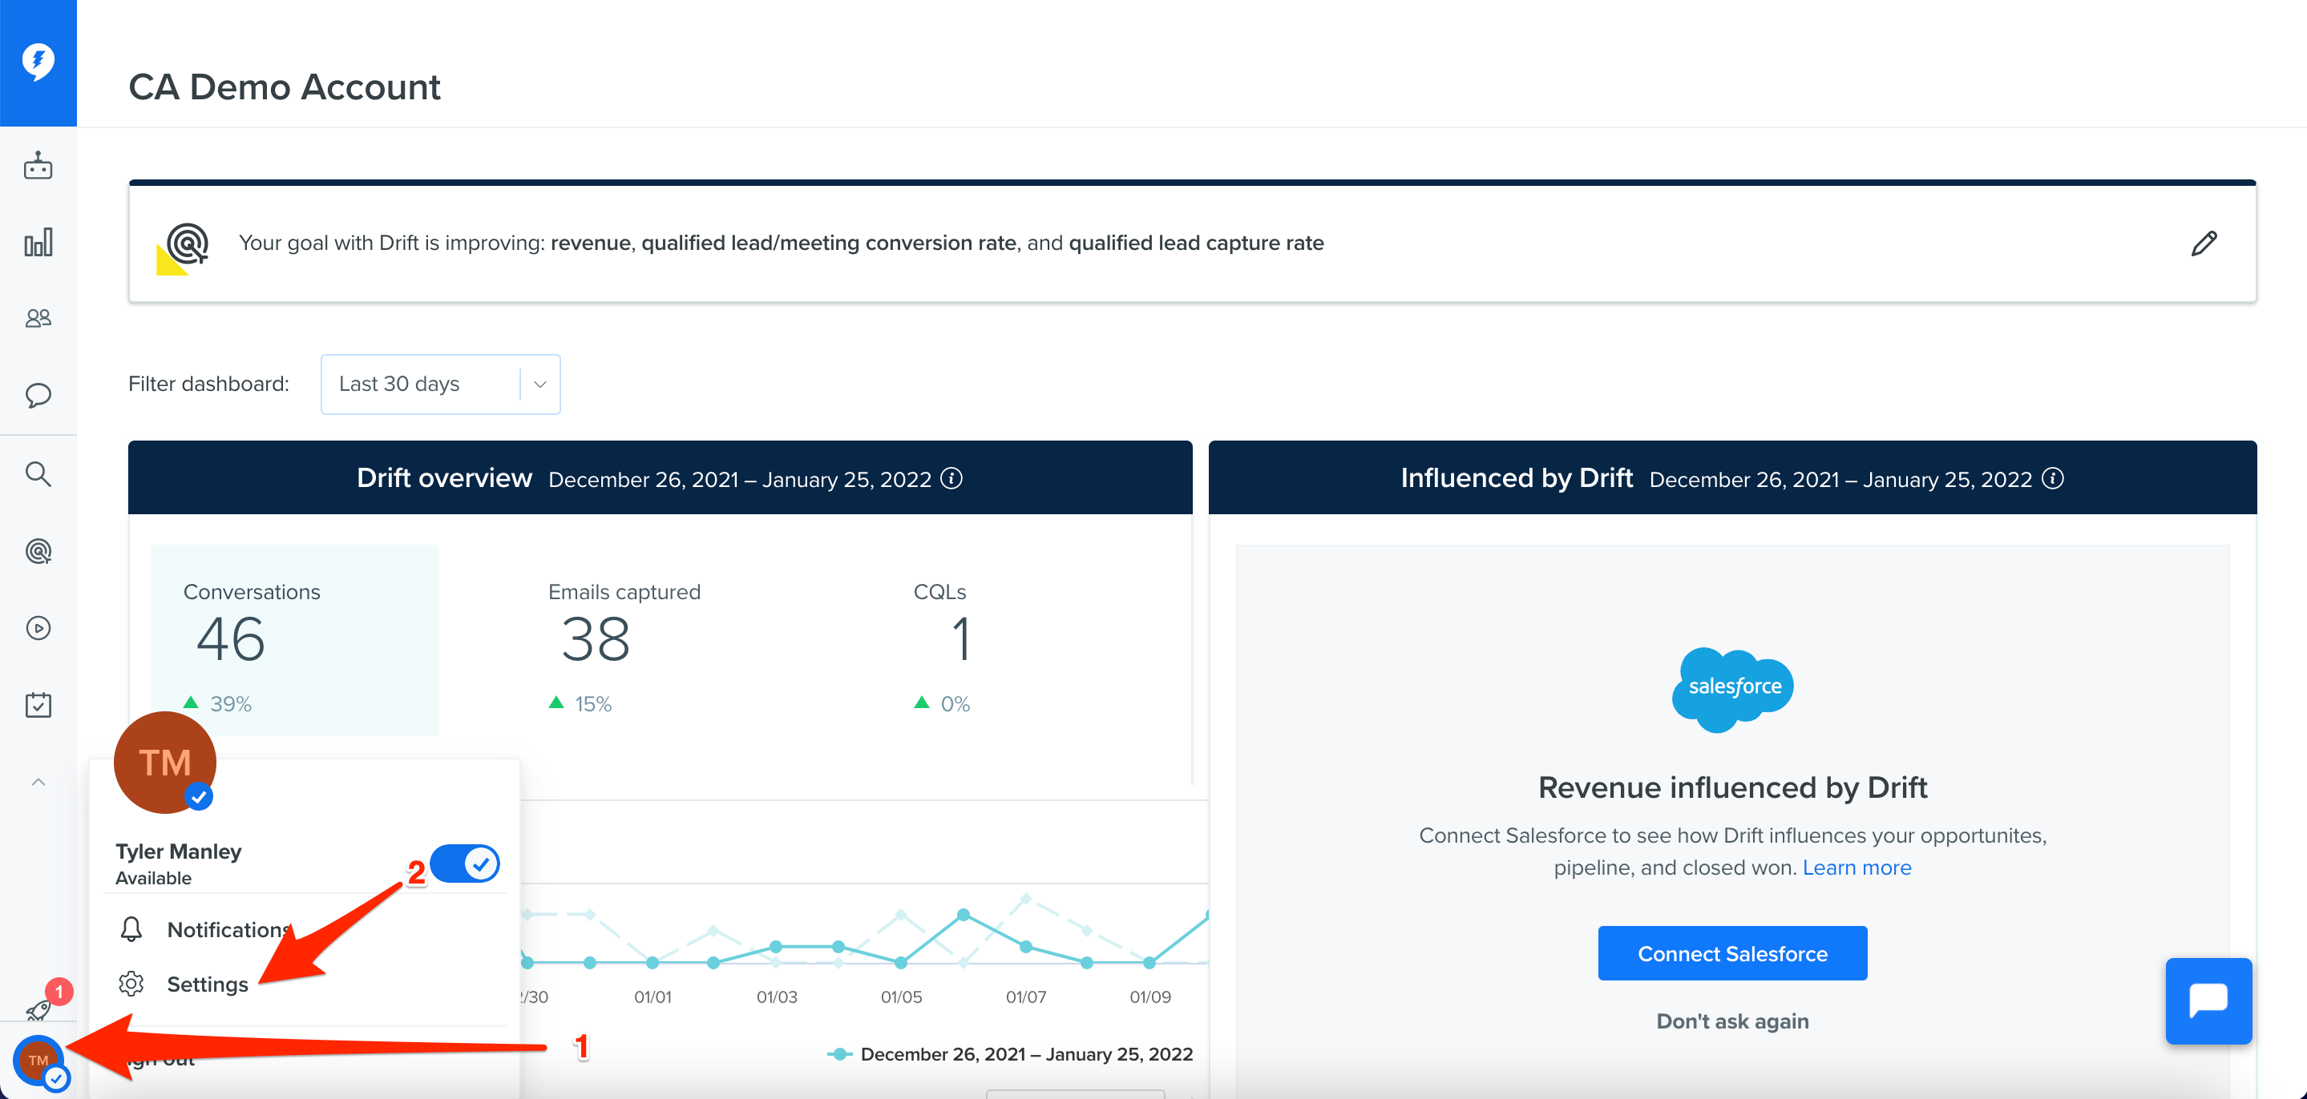Screen dimensions: 2307x1099
Task: Open the Contacts people icon
Action: (38, 318)
